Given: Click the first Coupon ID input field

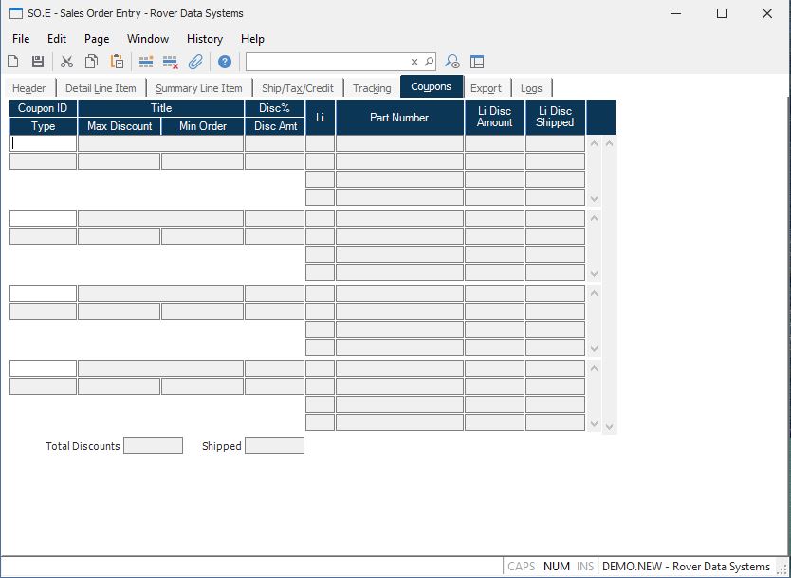Looking at the screenshot, I should pyautogui.click(x=44, y=143).
